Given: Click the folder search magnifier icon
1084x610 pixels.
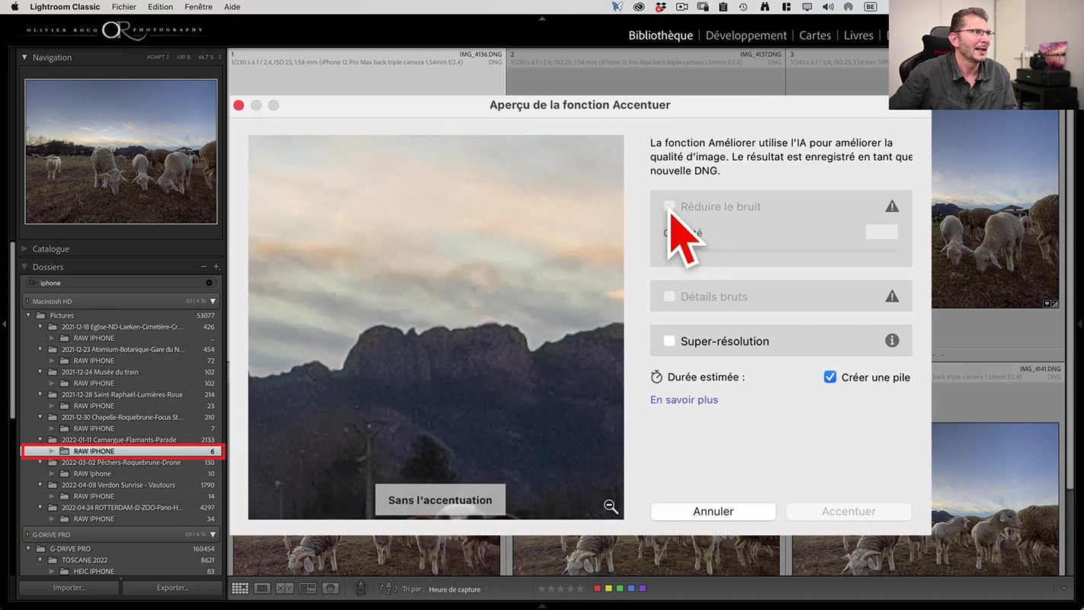Looking at the screenshot, I should click(x=34, y=283).
